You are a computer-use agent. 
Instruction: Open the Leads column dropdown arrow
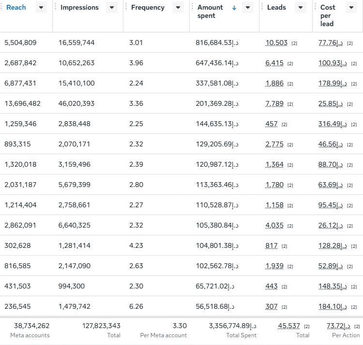coord(301,8)
